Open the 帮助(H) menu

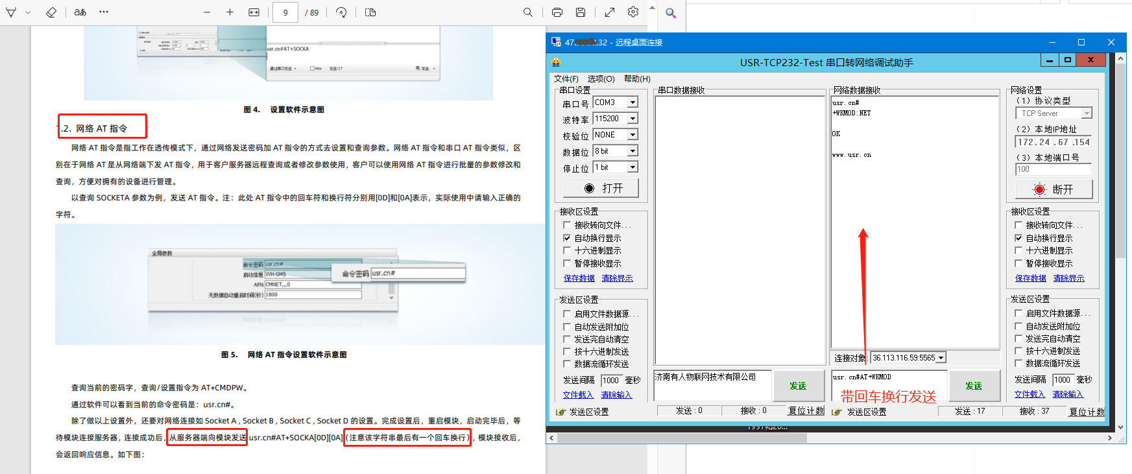pos(636,78)
